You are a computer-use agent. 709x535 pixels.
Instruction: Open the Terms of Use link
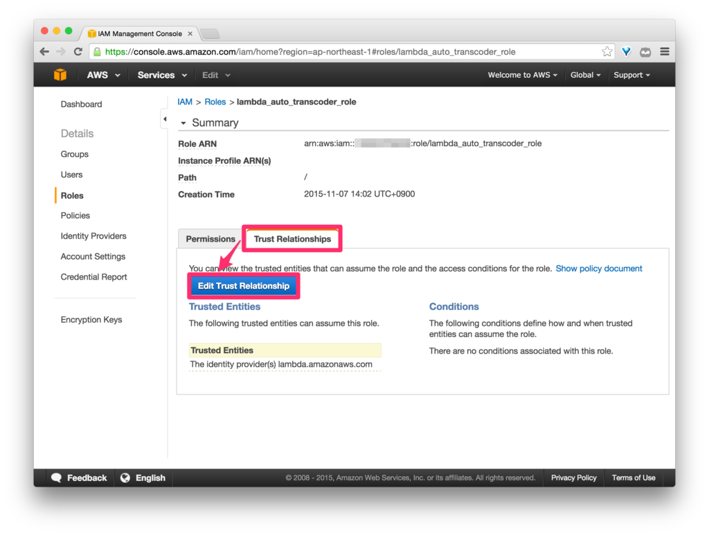click(634, 478)
